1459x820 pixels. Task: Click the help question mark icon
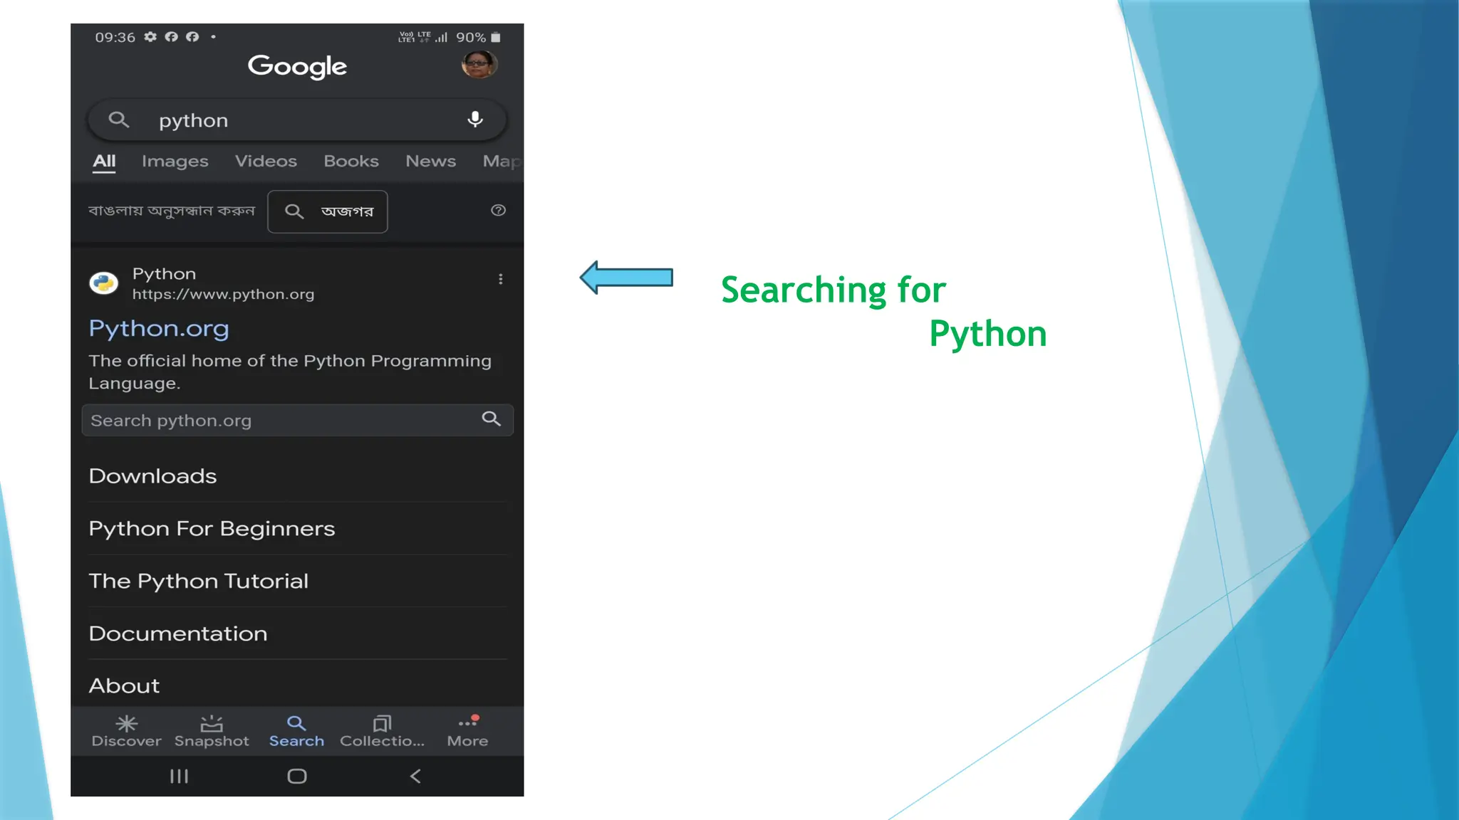pos(499,210)
